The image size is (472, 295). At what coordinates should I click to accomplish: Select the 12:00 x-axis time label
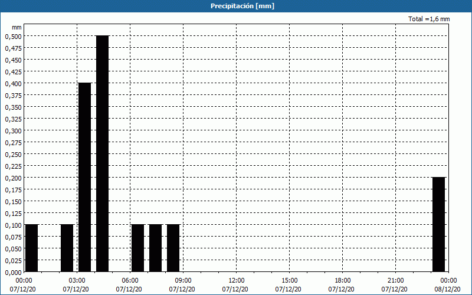click(237, 281)
